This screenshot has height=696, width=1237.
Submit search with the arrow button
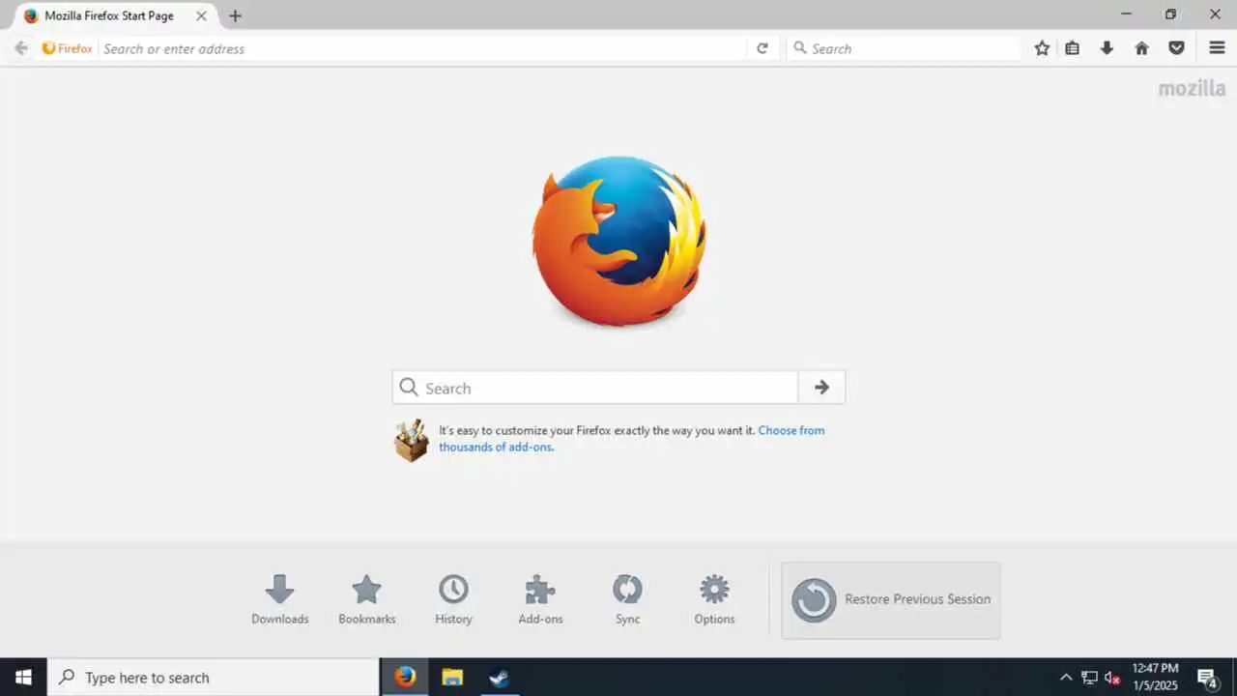[821, 388]
